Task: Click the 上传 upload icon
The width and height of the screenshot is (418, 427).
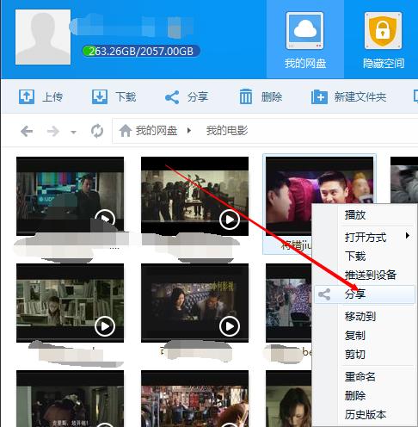Action: coord(27,96)
